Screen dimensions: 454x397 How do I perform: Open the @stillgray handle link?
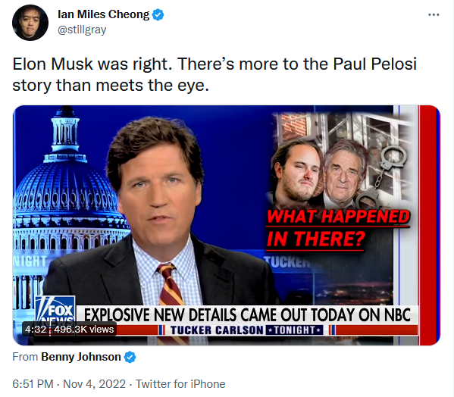(82, 30)
